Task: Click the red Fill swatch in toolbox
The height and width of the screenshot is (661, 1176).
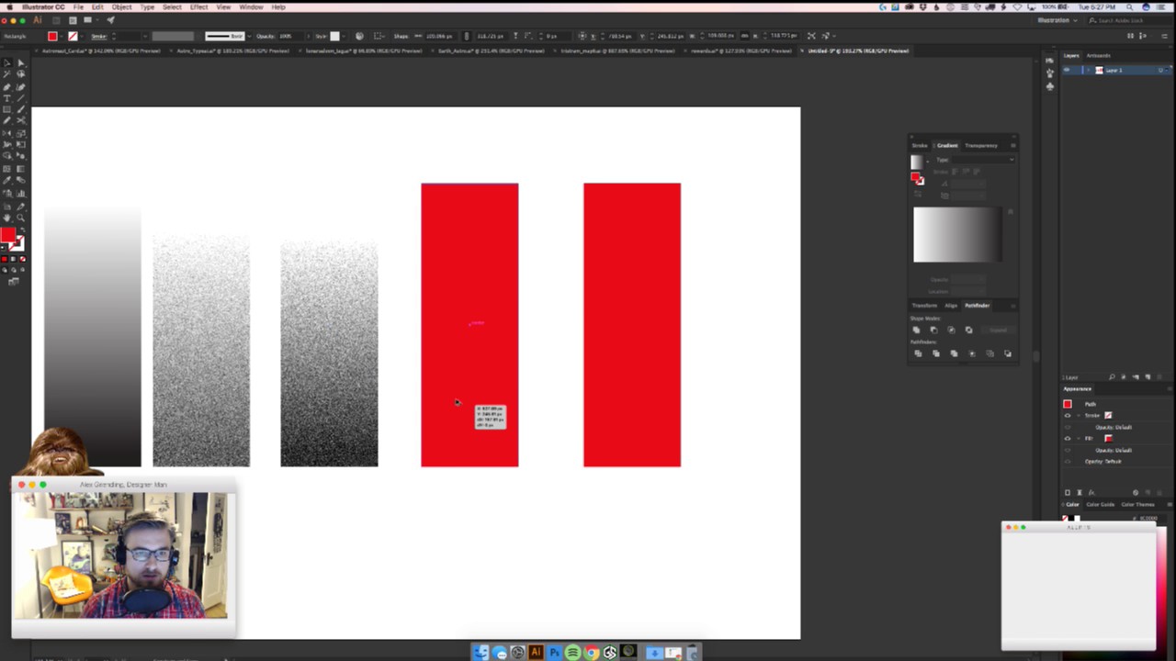Action: 8,236
